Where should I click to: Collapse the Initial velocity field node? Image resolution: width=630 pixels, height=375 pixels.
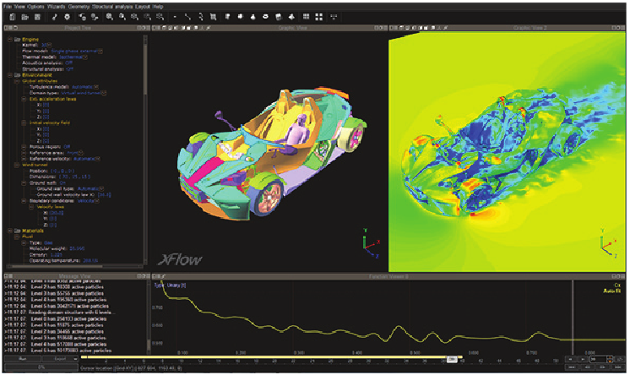(x=24, y=123)
